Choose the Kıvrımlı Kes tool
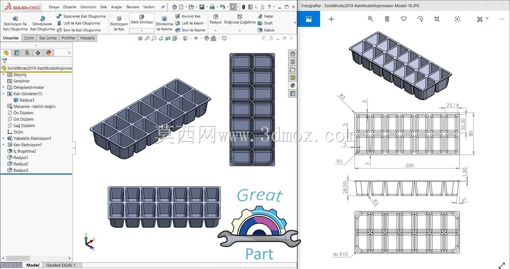Screen dimensions: 510x269 pyautogui.click(x=188, y=16)
